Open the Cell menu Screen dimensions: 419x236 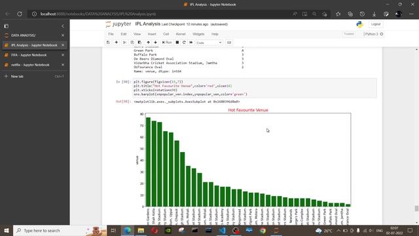point(166,34)
